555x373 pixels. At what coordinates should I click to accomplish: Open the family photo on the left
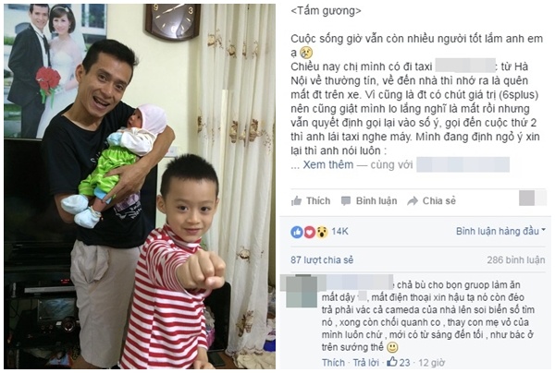[140, 186]
